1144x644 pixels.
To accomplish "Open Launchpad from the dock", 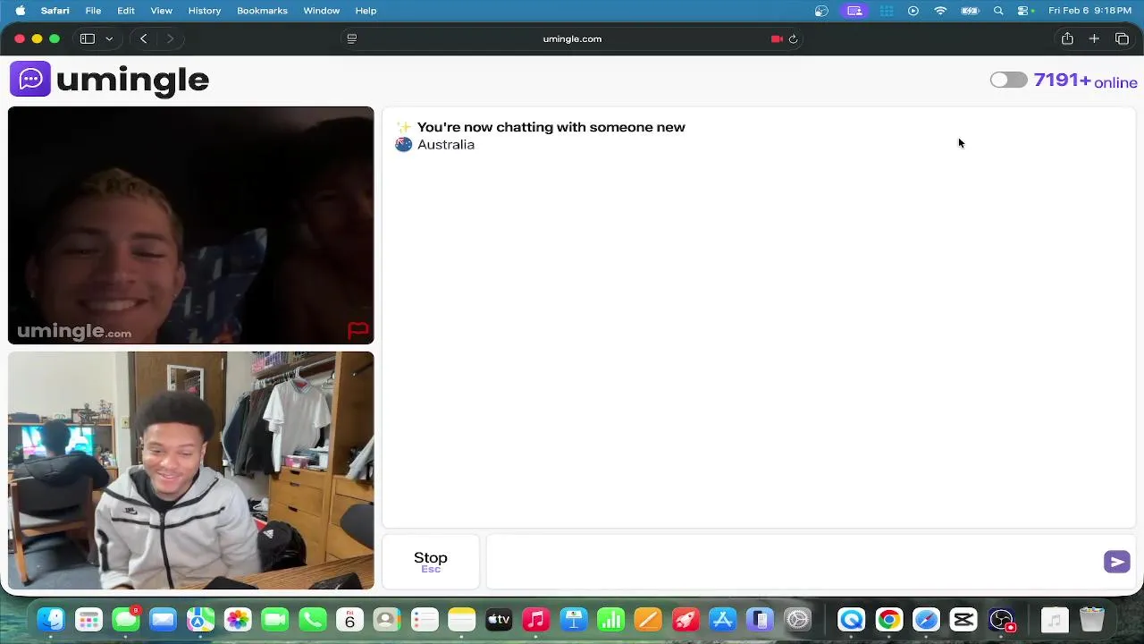I will tap(88, 620).
